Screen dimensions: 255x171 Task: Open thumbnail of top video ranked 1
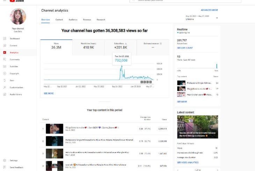tap(54, 129)
